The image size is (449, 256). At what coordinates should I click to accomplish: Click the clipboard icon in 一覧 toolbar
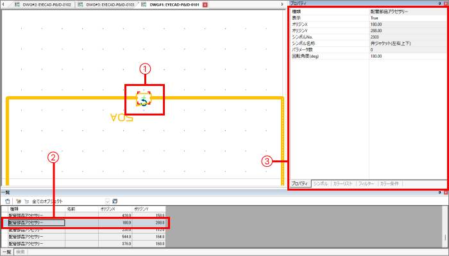8,201
